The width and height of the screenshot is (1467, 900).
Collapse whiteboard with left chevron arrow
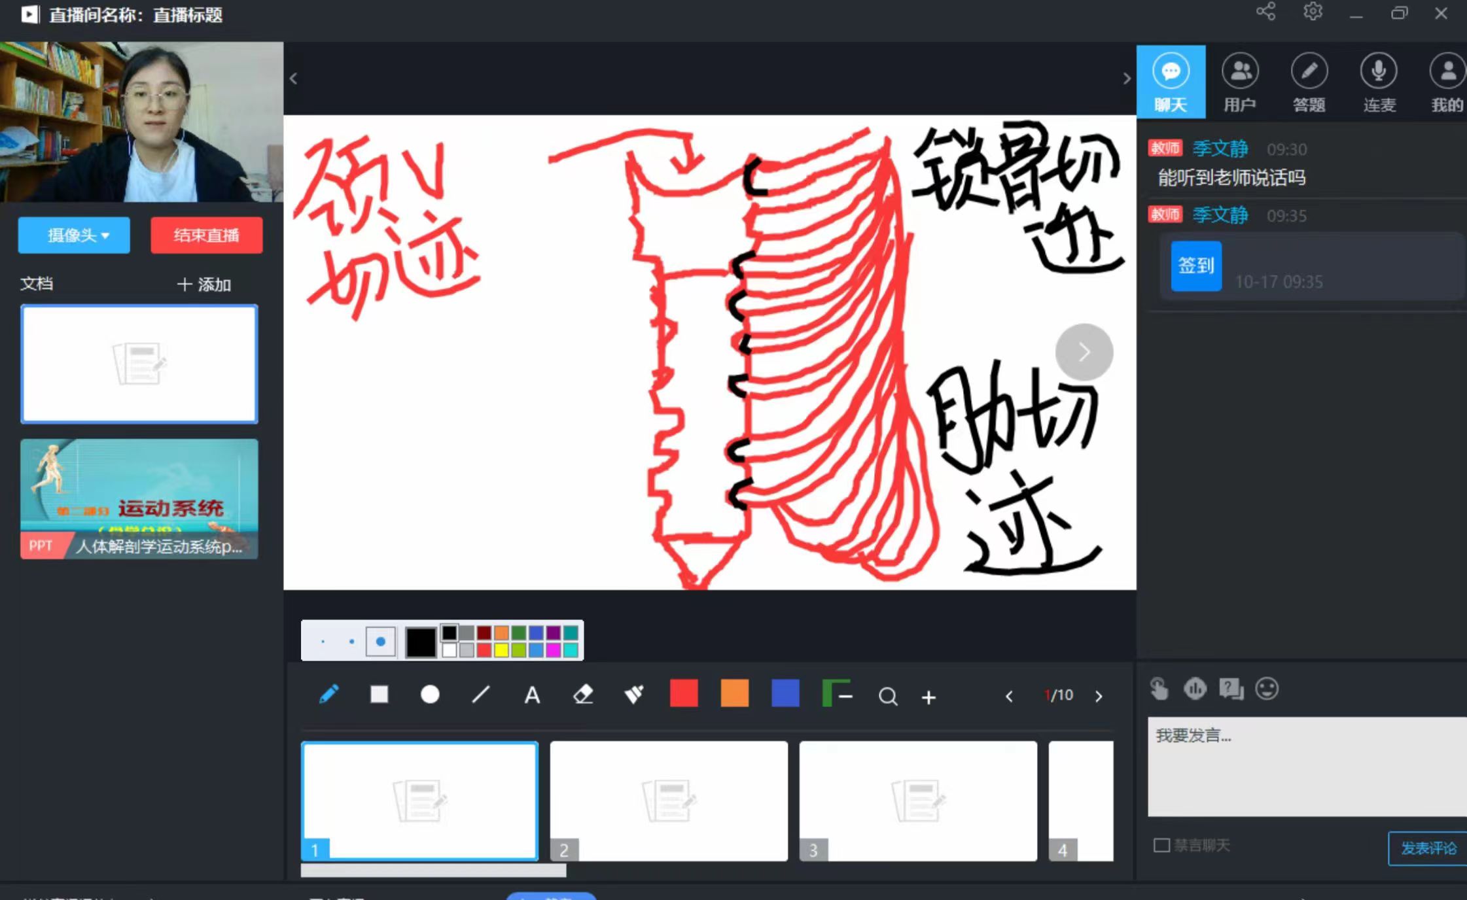pos(293,78)
